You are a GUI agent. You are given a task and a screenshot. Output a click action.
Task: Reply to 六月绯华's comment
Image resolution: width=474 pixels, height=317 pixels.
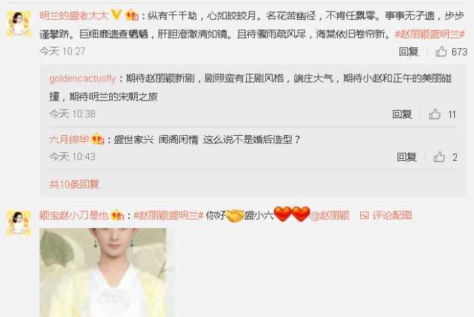(x=407, y=157)
